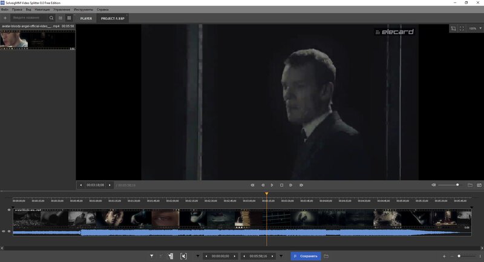This screenshot has width=484, height=262.
Task: Mute the player audio with speaker icon
Action: 434,185
